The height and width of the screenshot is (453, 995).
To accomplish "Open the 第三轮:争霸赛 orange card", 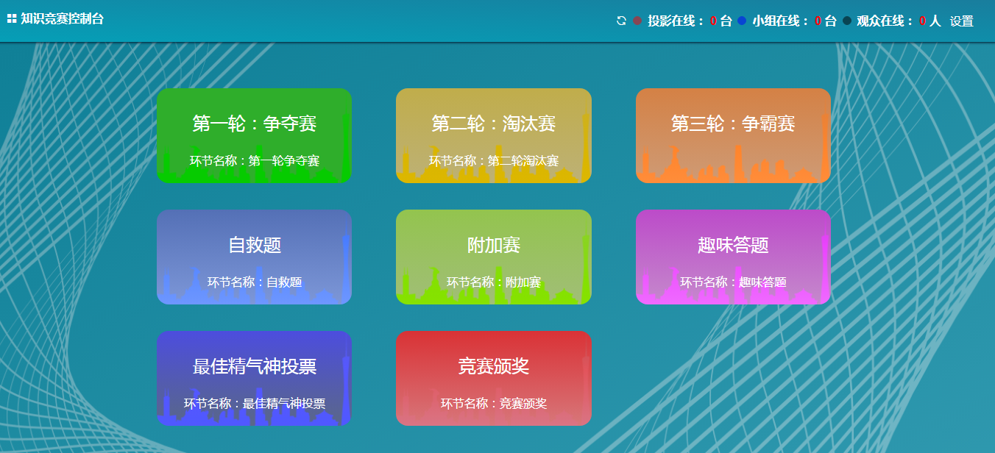I will click(x=733, y=135).
